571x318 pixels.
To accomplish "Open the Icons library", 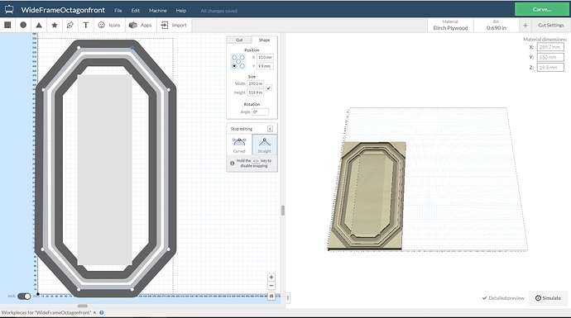I will [x=109, y=25].
